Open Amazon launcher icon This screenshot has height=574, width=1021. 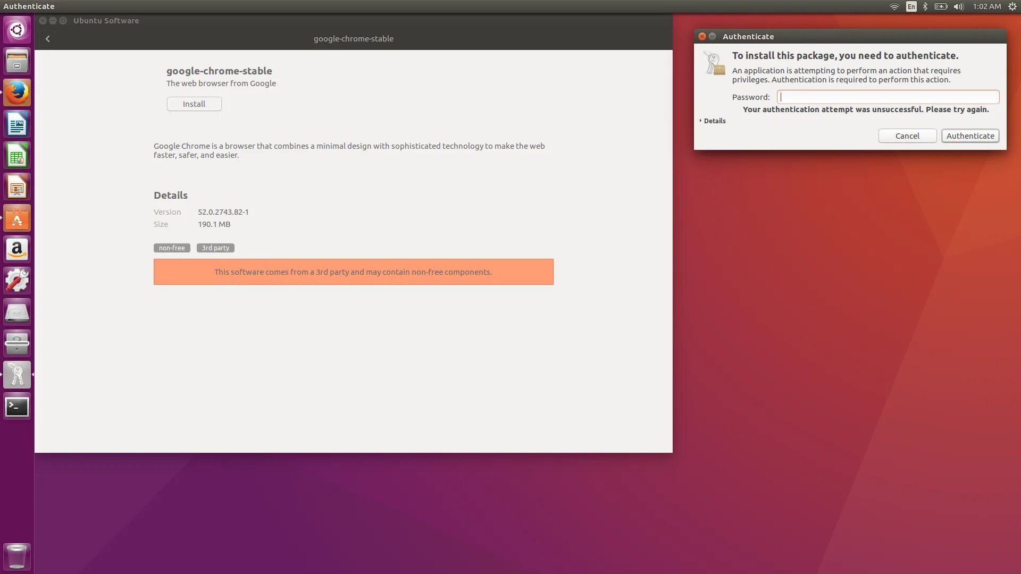point(17,250)
